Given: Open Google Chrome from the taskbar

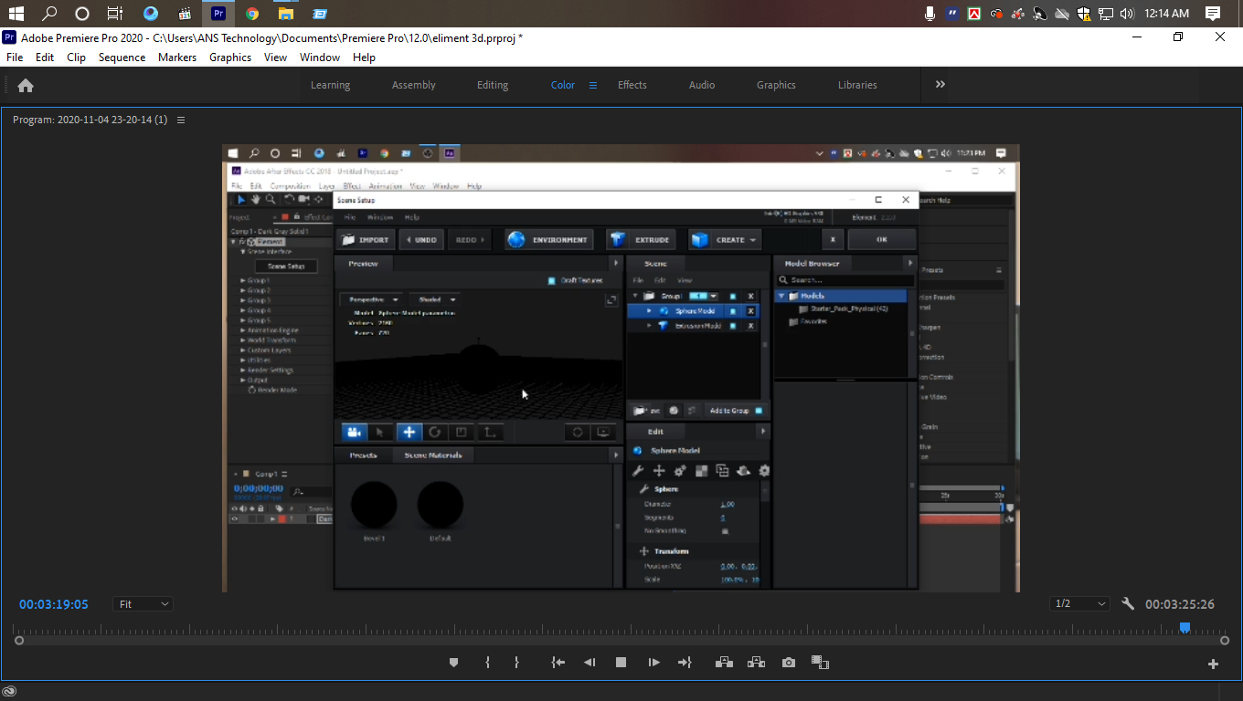Looking at the screenshot, I should click(252, 14).
